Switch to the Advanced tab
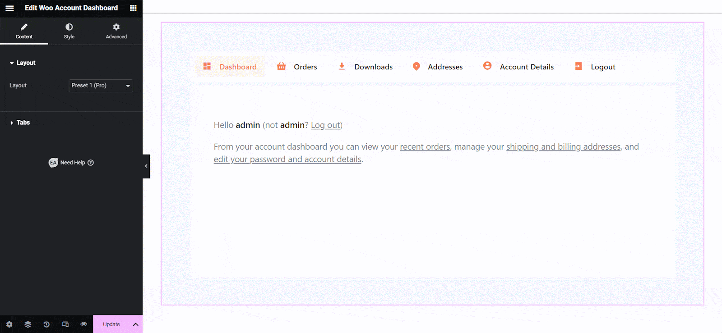The width and height of the screenshot is (722, 333). pos(116,31)
